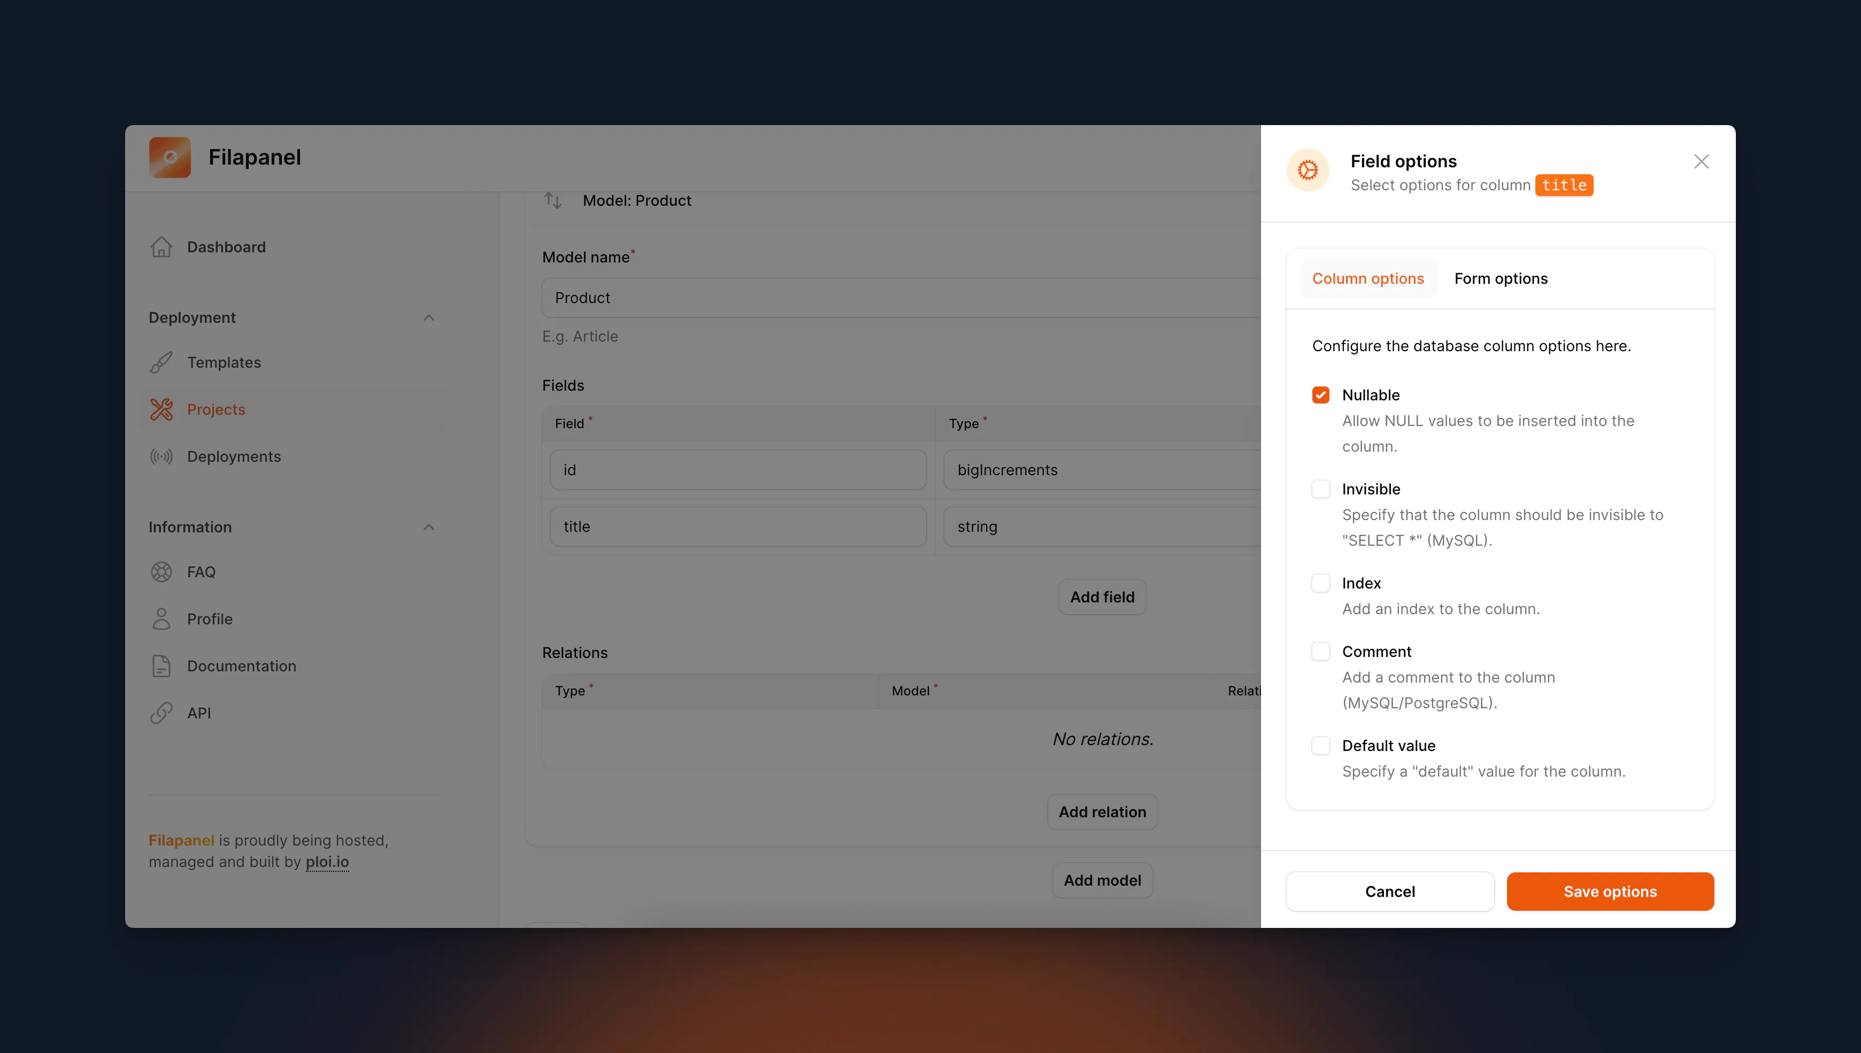Screen dimensions: 1861x1053
Task: Enable the Default value checkbox
Action: click(1321, 746)
